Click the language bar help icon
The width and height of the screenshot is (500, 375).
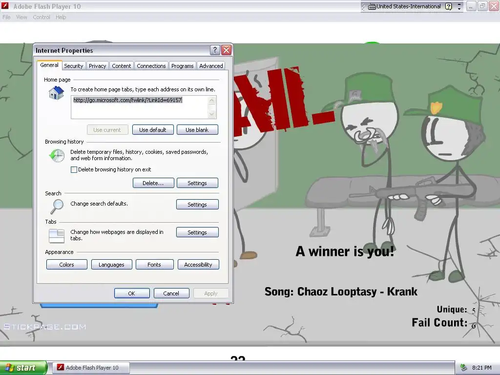point(448,6)
